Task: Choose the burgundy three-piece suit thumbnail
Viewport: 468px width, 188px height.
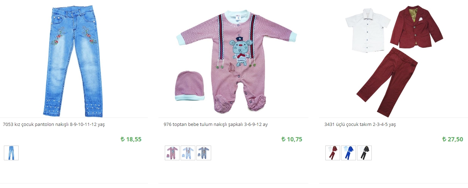Action: pos(333,153)
